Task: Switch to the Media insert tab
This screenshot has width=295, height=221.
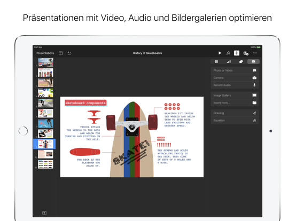Action: [x=253, y=61]
